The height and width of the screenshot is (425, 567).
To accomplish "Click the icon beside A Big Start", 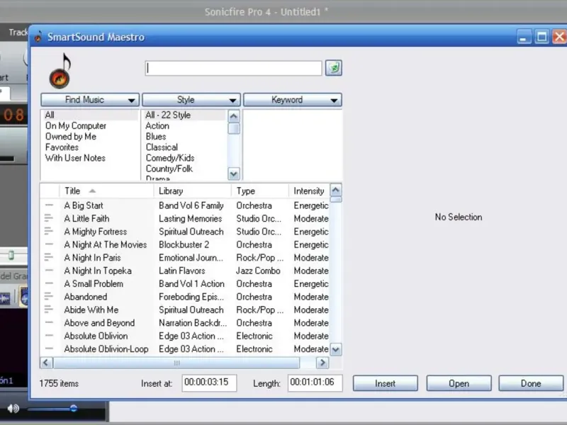I will click(49, 205).
